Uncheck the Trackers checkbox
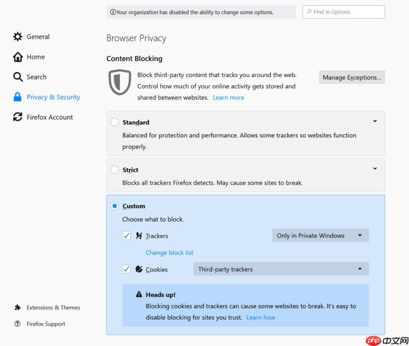409x346 pixels. coord(127,236)
